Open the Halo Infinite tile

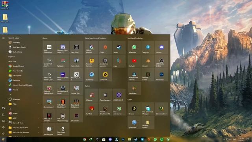tap(76, 61)
